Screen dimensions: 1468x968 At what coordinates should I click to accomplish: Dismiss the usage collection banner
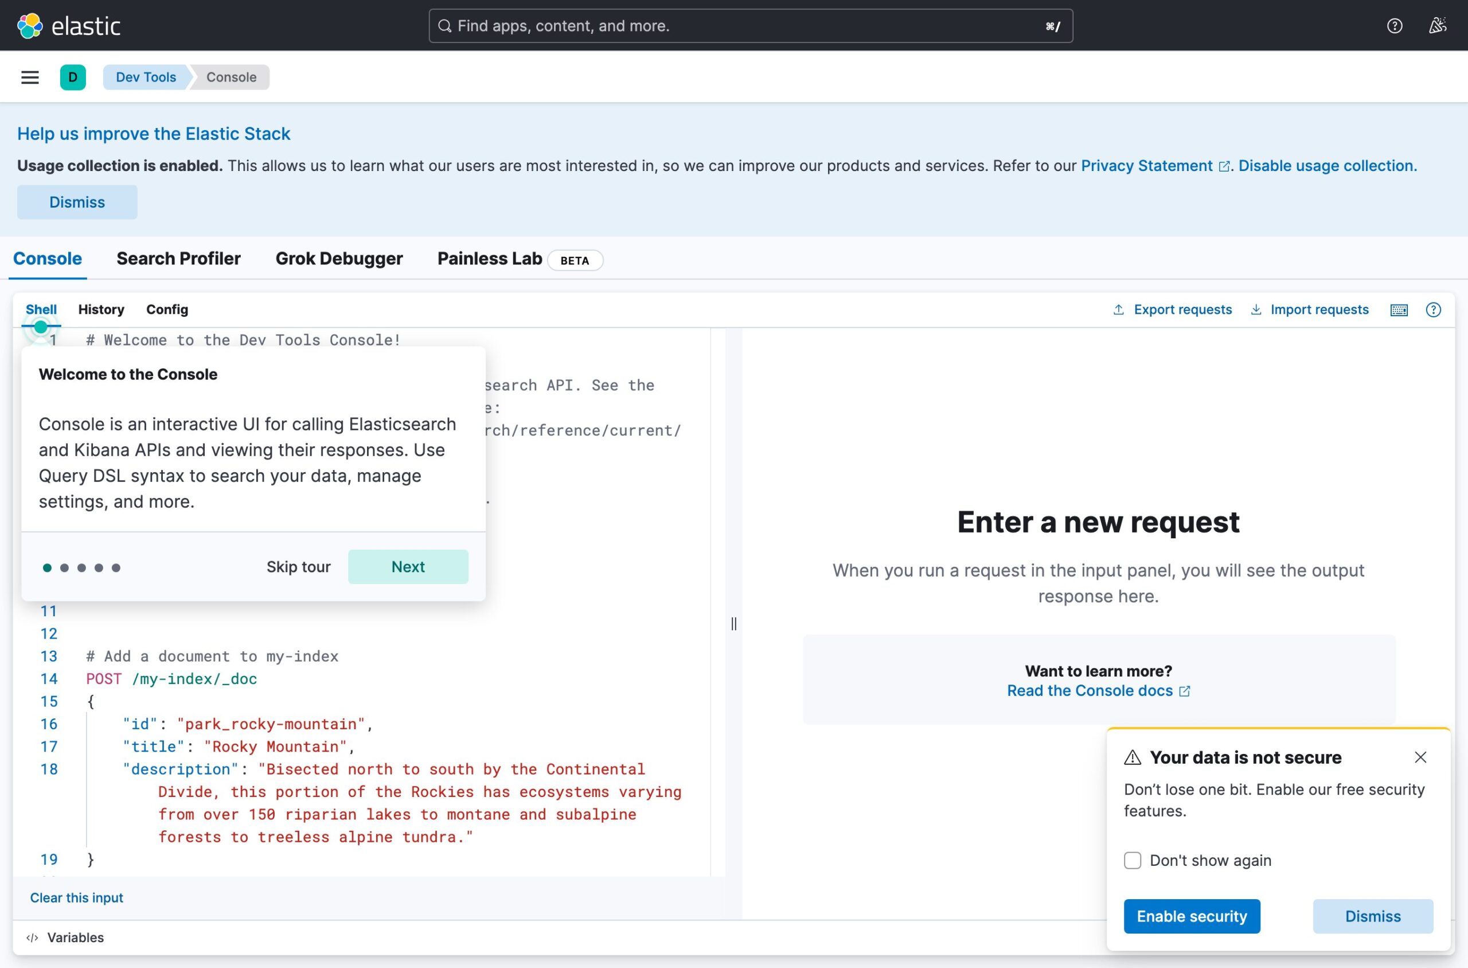(77, 203)
